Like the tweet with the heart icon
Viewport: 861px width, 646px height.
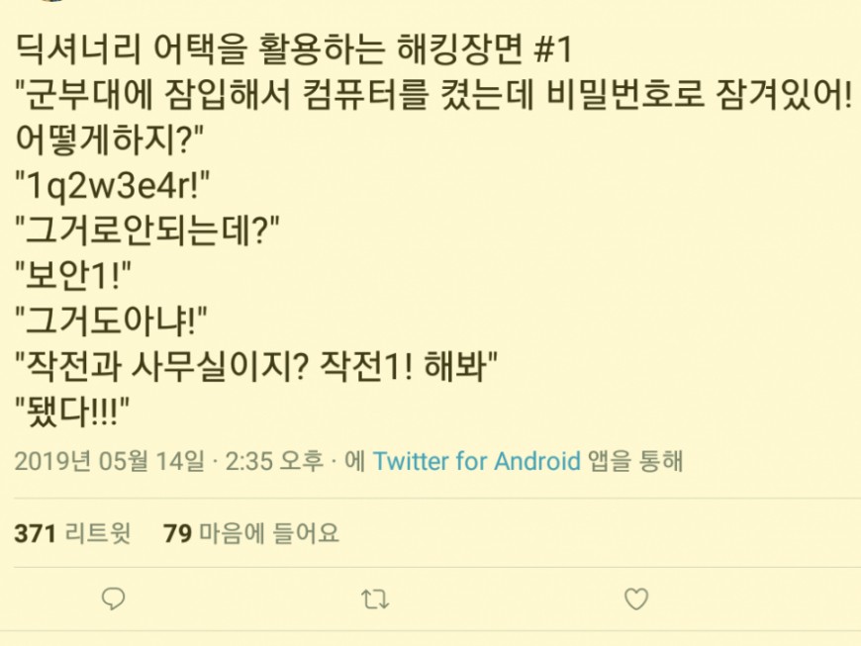click(x=636, y=599)
